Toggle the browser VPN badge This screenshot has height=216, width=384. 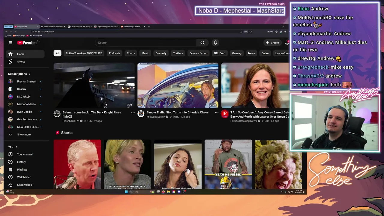tap(270, 31)
